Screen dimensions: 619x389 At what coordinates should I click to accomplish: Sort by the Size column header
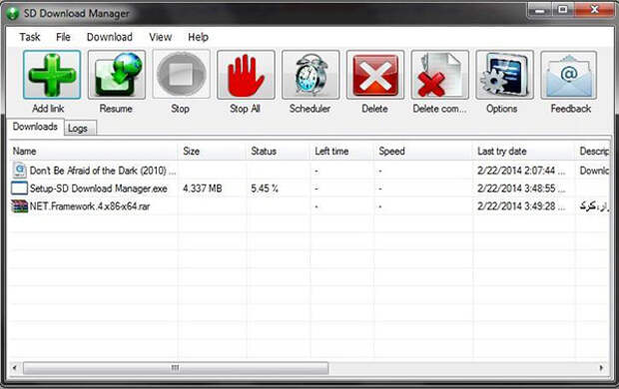point(213,151)
